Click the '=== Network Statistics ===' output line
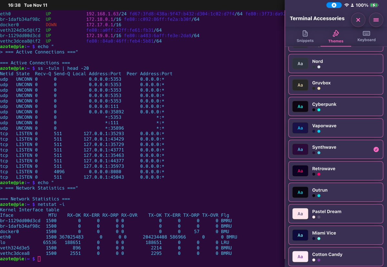The height and width of the screenshot is (267, 387). (x=35, y=199)
